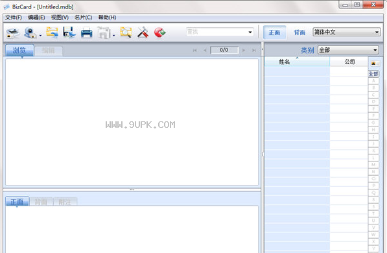Filter by letter H in index

coord(373,130)
